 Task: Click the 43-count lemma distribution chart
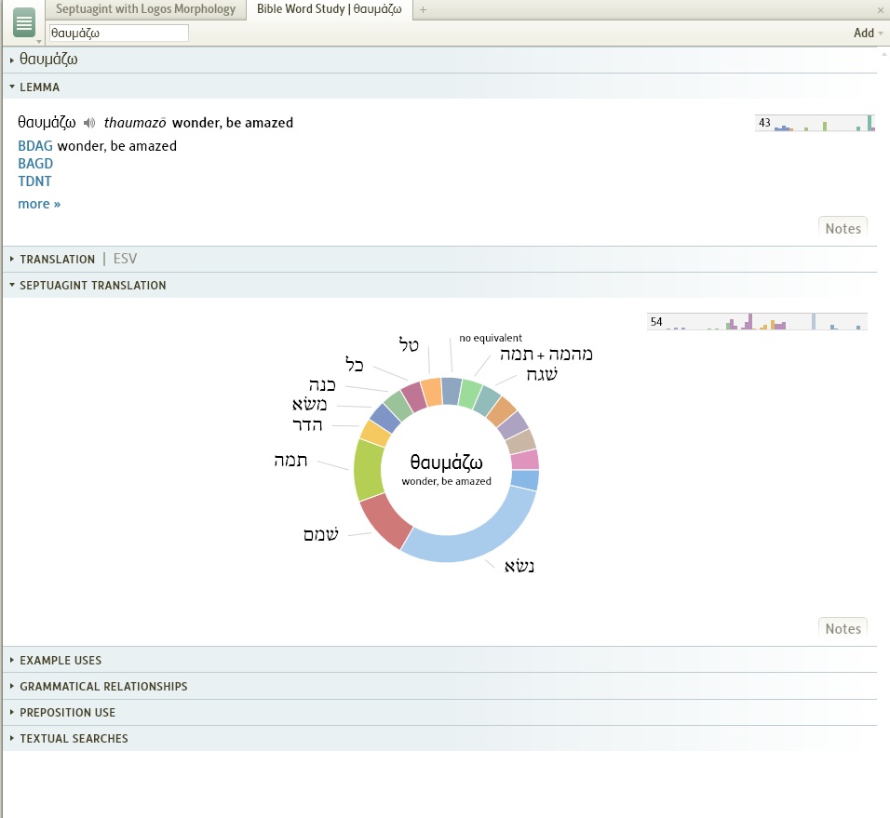(x=816, y=123)
